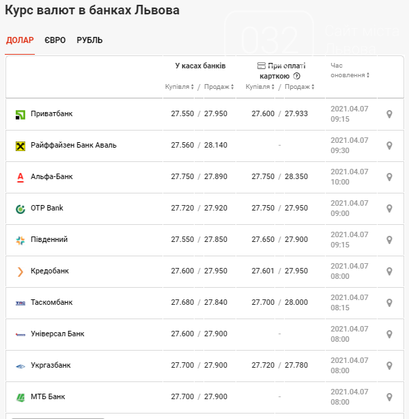Screen dimensions: 409x419
Task: Open the Кредобанк name link
Action: point(50,271)
